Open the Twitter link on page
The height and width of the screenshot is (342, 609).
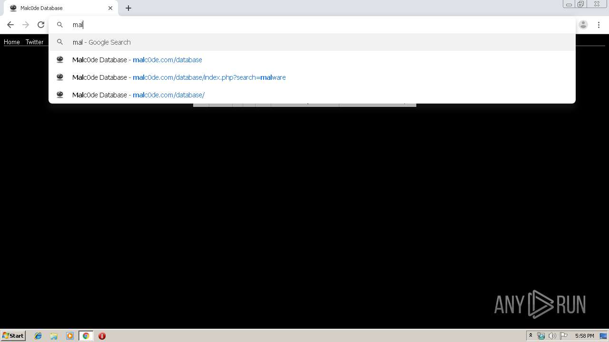coord(34,42)
